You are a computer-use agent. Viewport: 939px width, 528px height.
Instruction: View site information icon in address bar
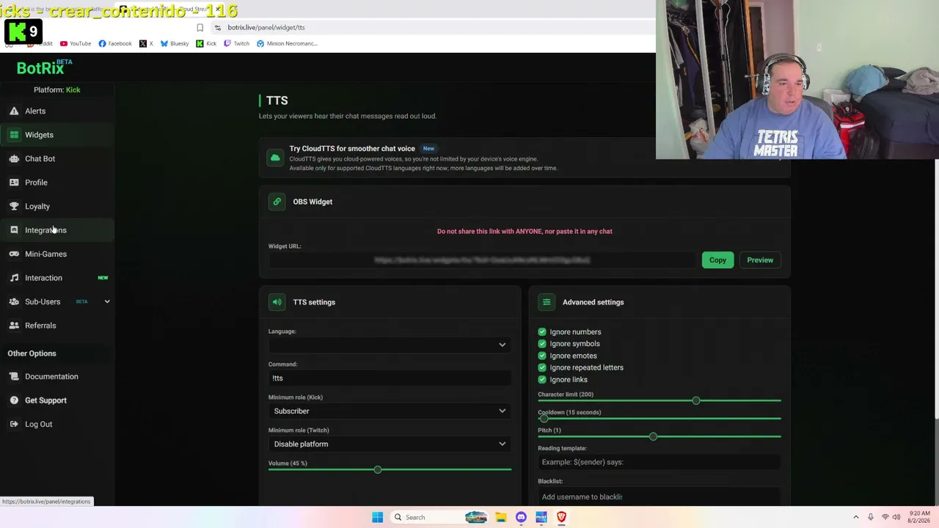217,27
